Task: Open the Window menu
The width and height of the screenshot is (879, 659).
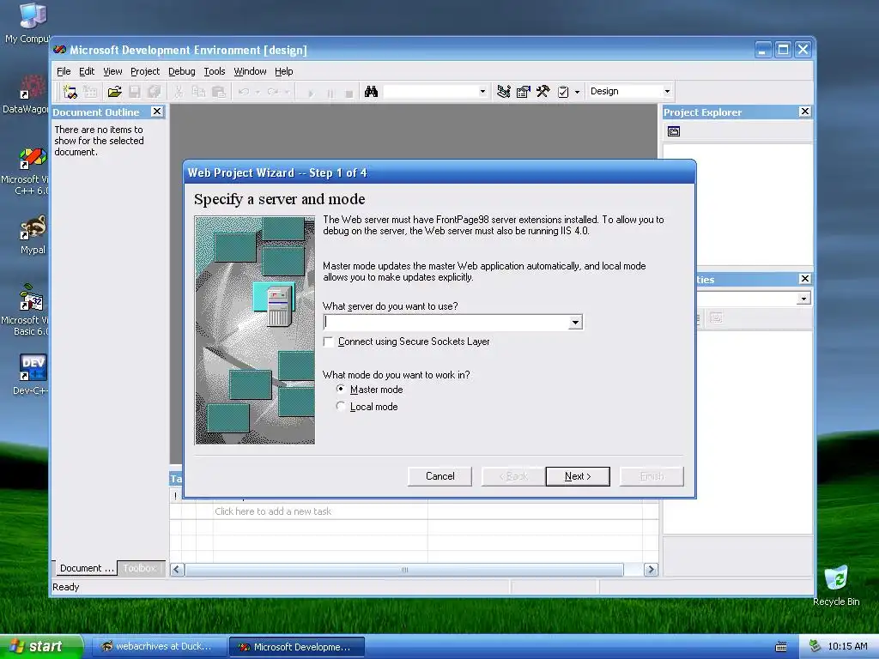Action: (x=250, y=71)
